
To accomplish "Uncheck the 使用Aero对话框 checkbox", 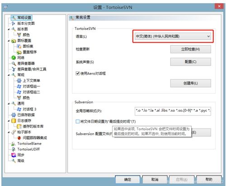I will click(78, 74).
